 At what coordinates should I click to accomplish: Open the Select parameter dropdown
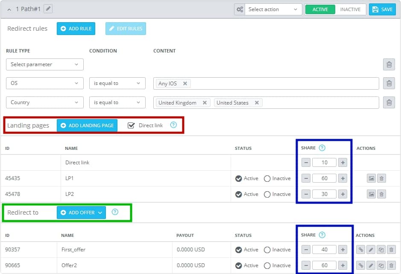[x=45, y=64]
